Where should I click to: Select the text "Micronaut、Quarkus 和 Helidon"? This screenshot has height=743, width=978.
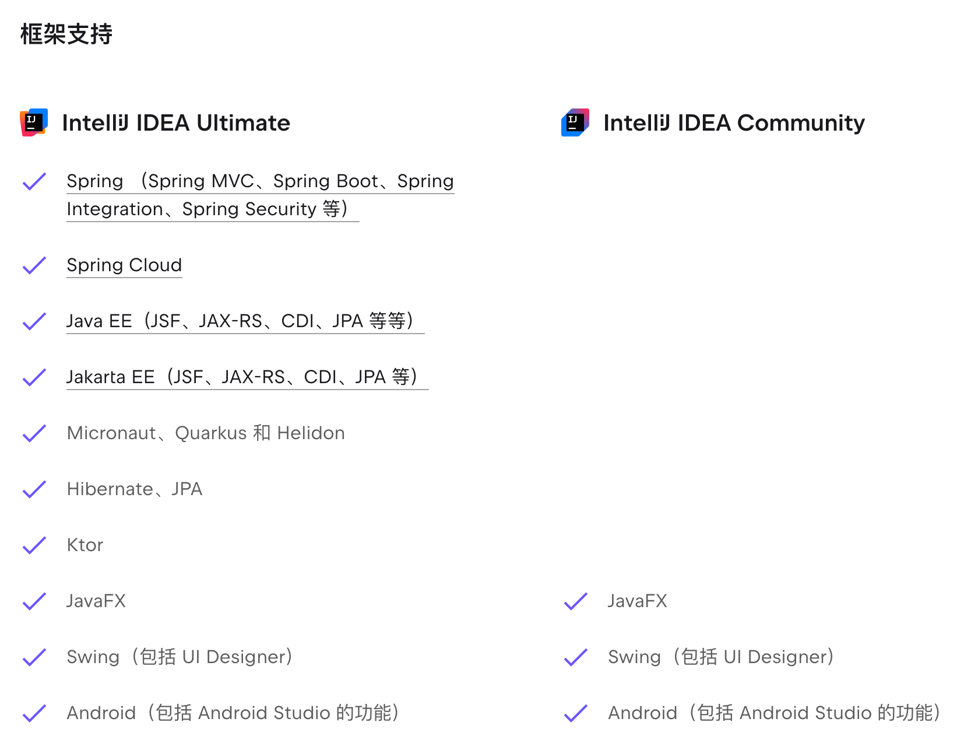[x=206, y=433]
